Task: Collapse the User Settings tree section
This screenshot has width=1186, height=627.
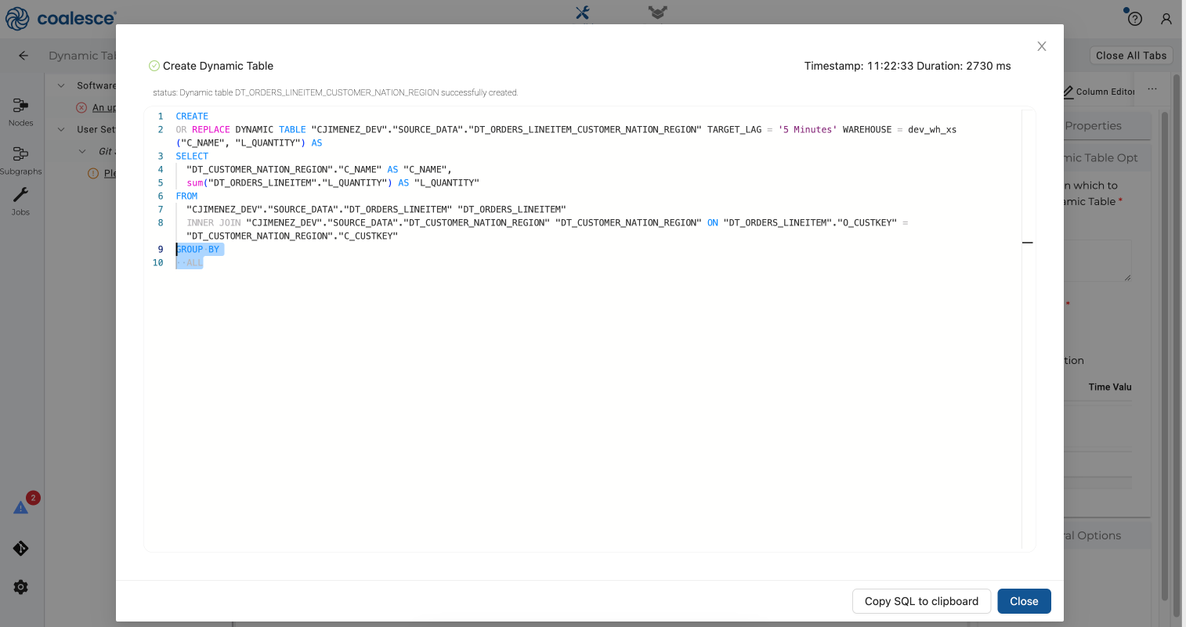Action: (61, 129)
